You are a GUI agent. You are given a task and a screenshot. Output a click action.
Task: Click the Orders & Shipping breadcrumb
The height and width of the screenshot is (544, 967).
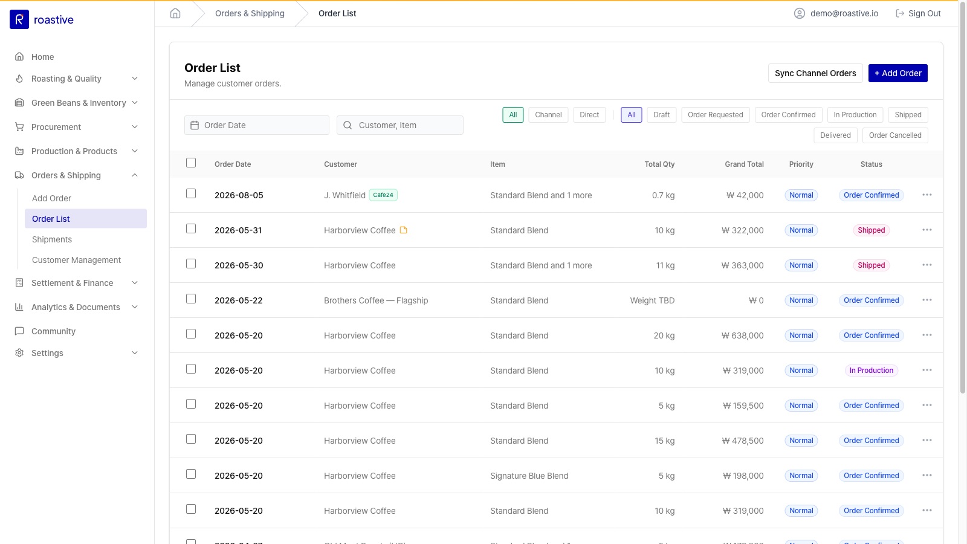(250, 13)
